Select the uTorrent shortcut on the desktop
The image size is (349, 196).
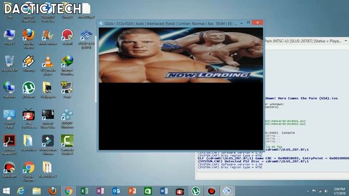(28, 90)
